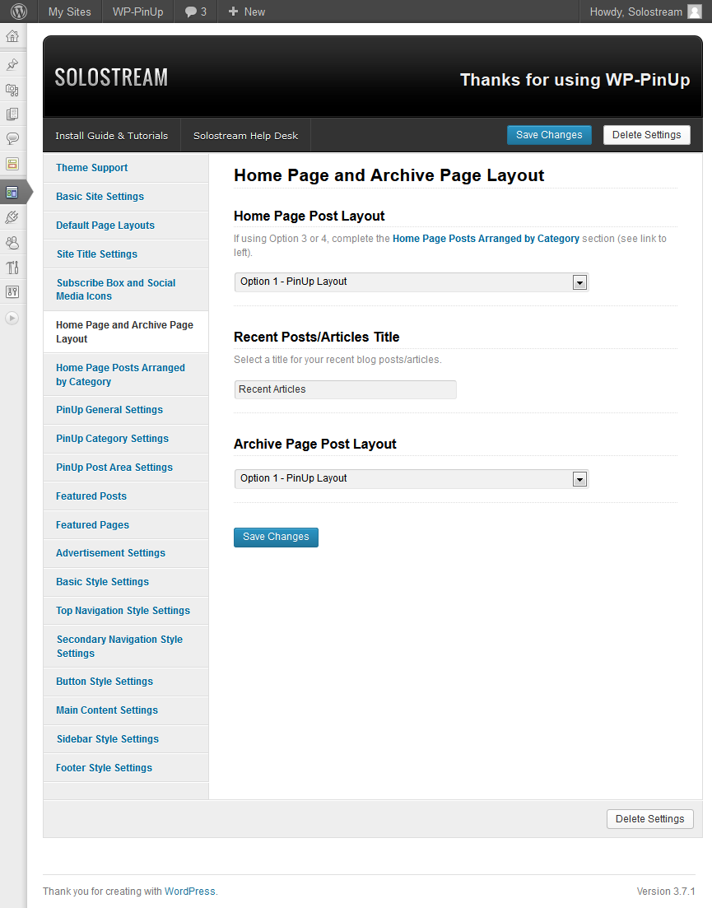
Task: Select PinUp Post Area Settings section
Action: [126, 468]
